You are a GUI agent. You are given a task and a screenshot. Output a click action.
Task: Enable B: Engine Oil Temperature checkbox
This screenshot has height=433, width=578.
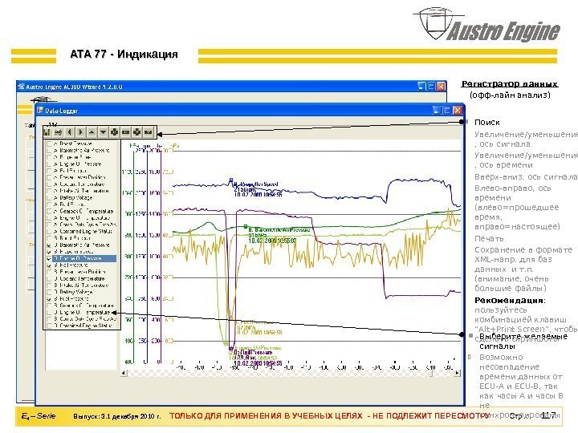(49, 312)
